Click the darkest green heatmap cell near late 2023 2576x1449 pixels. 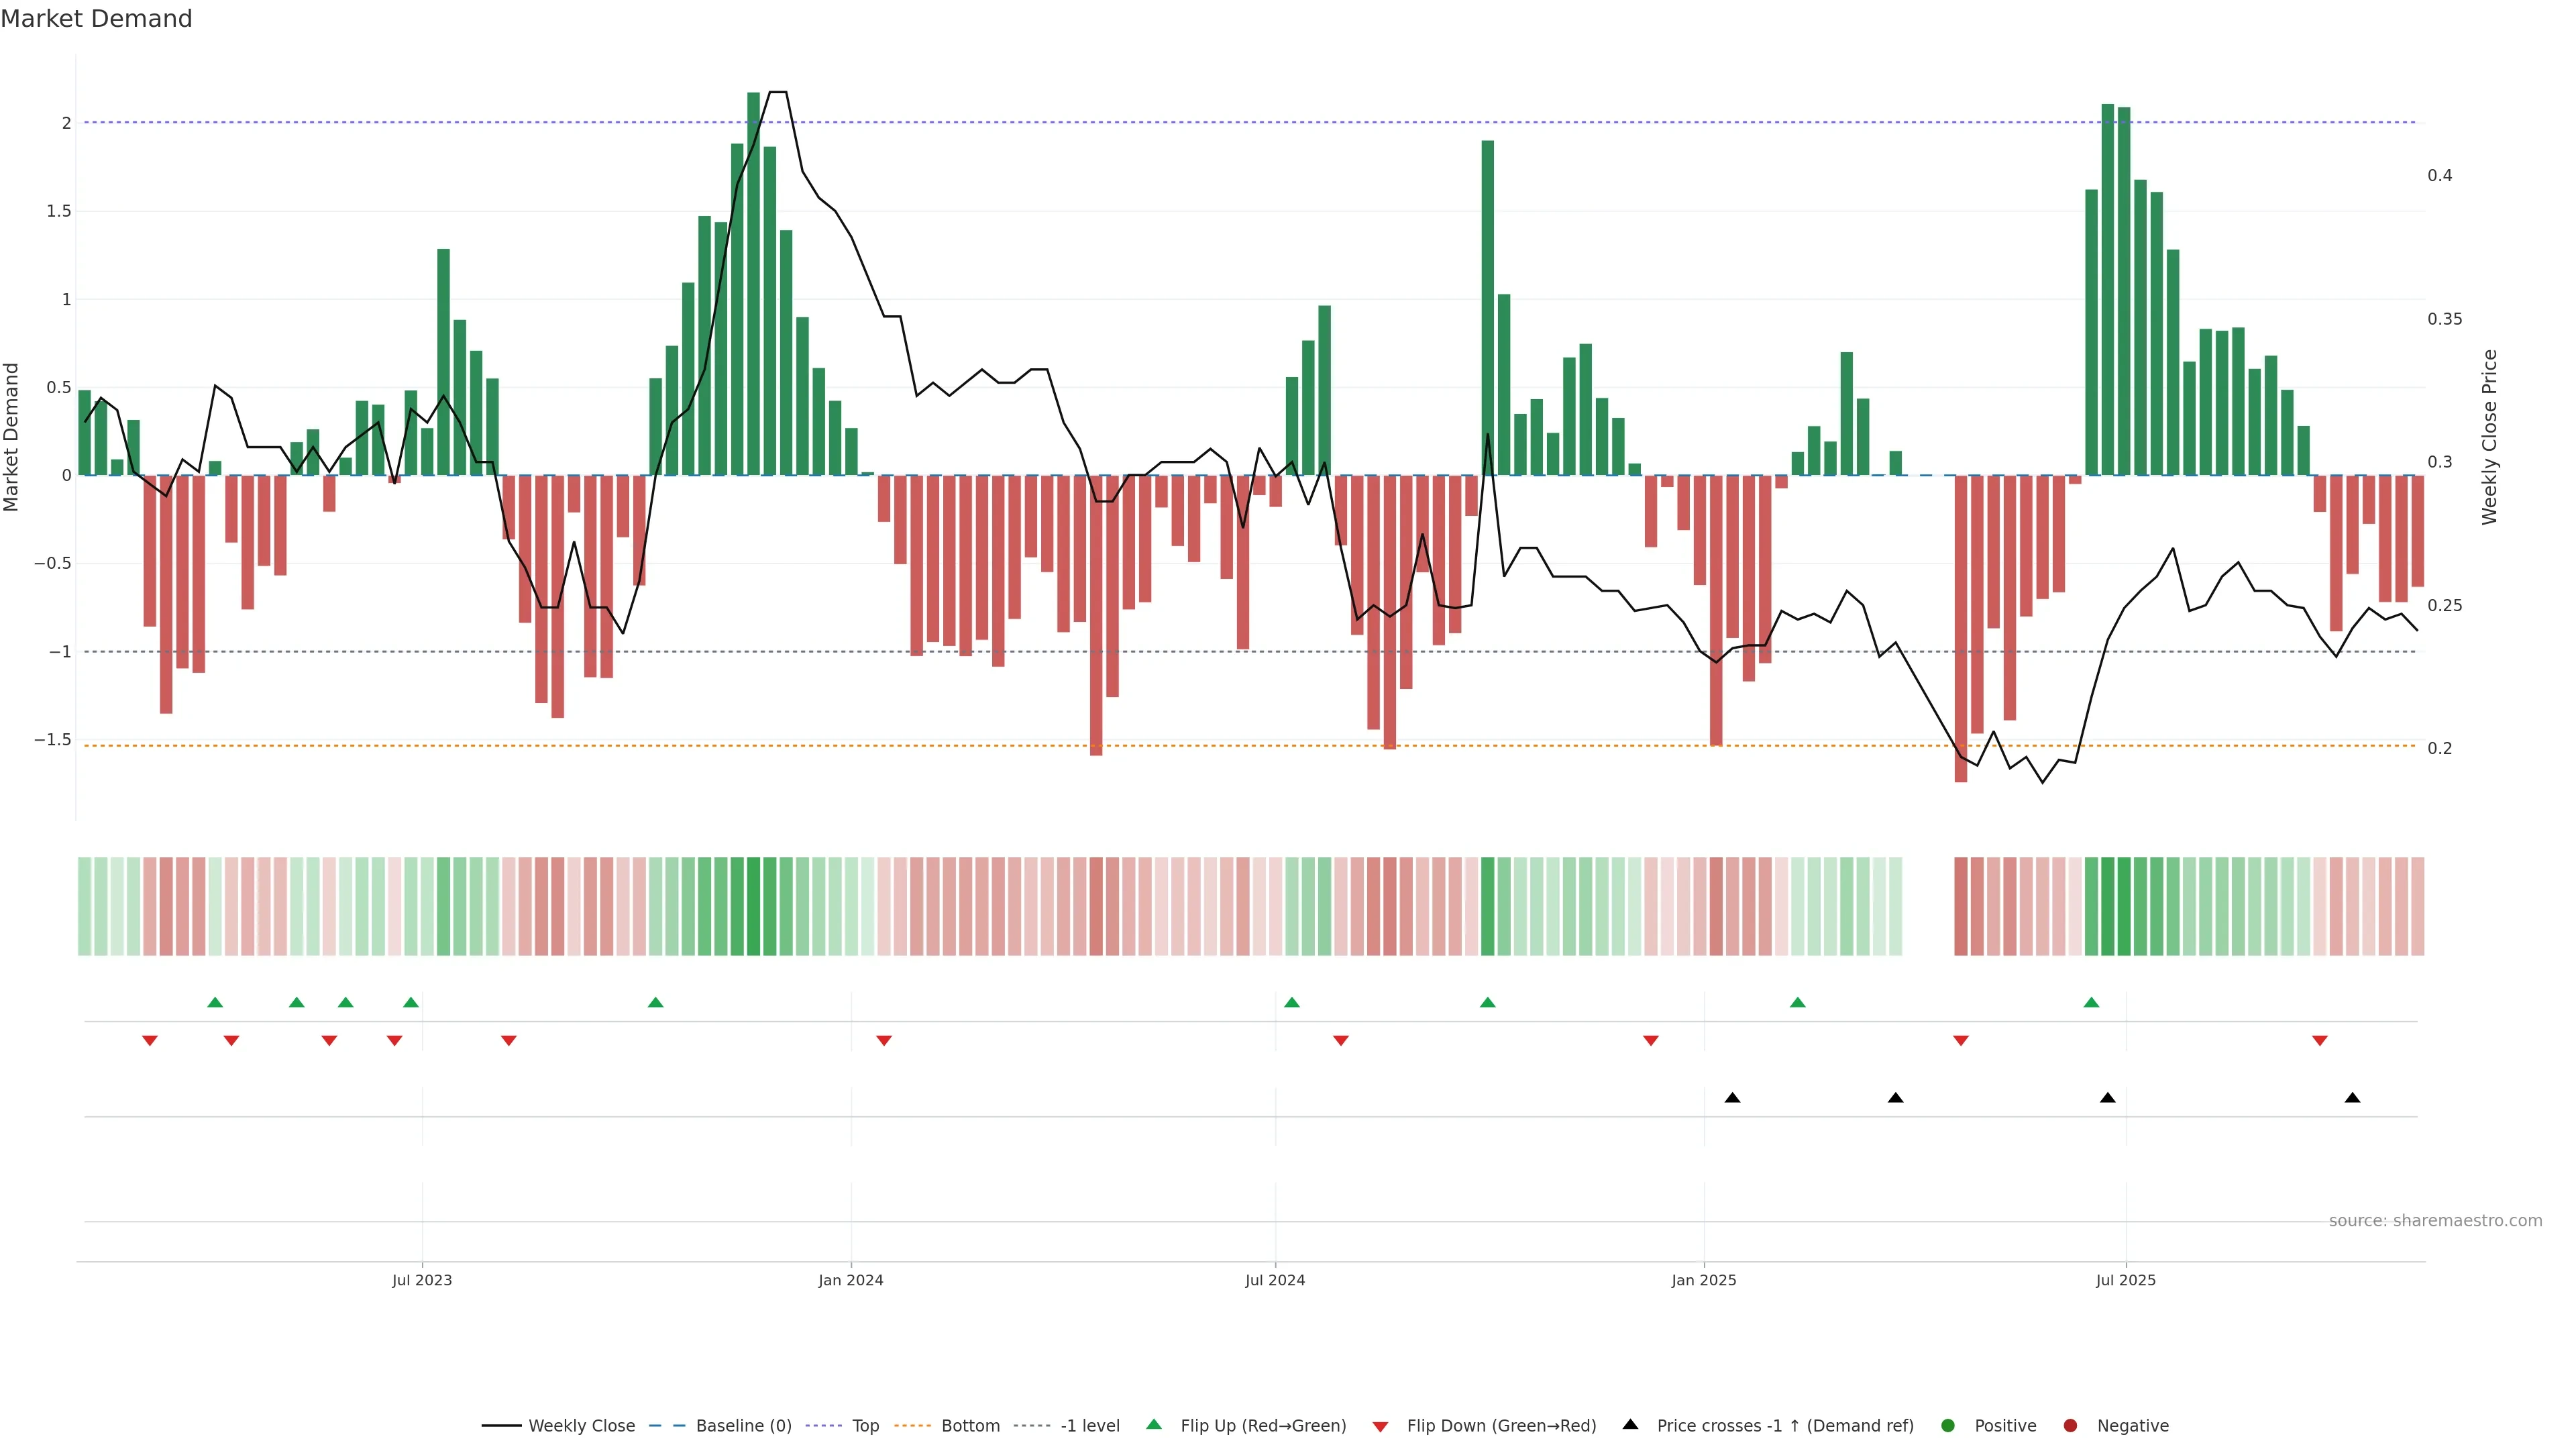(753, 906)
